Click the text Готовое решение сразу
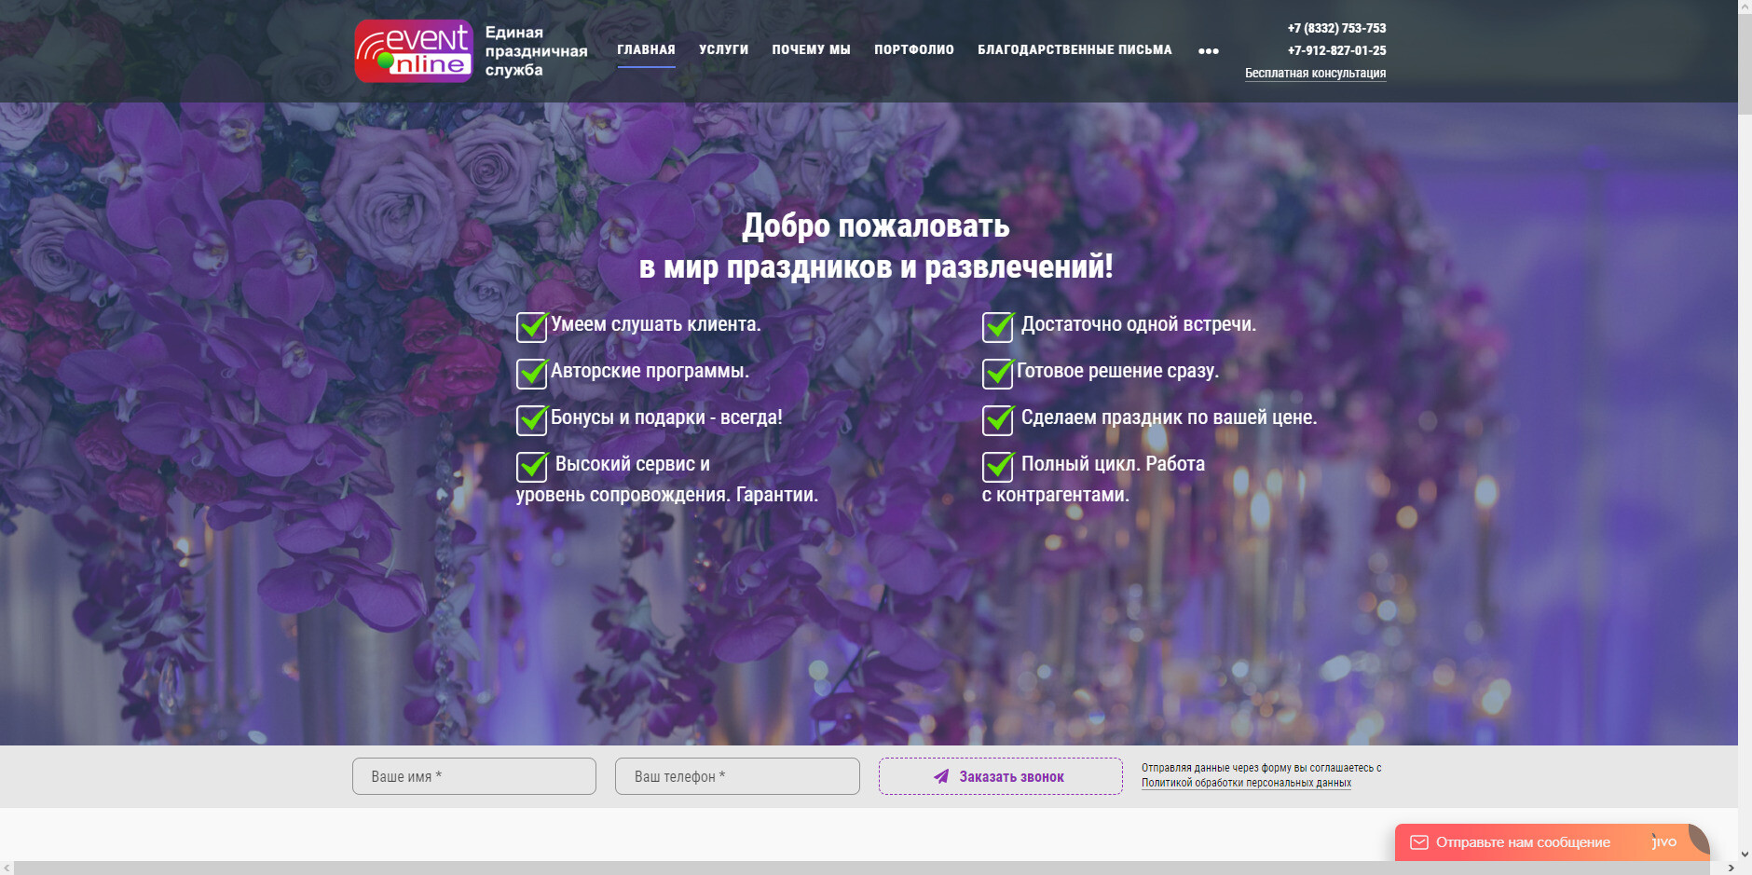The height and width of the screenshot is (875, 1752). coord(1117,371)
